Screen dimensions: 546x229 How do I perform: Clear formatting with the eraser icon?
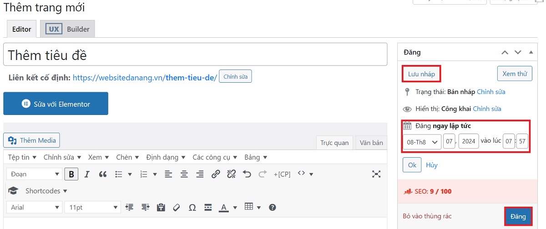coord(177,207)
